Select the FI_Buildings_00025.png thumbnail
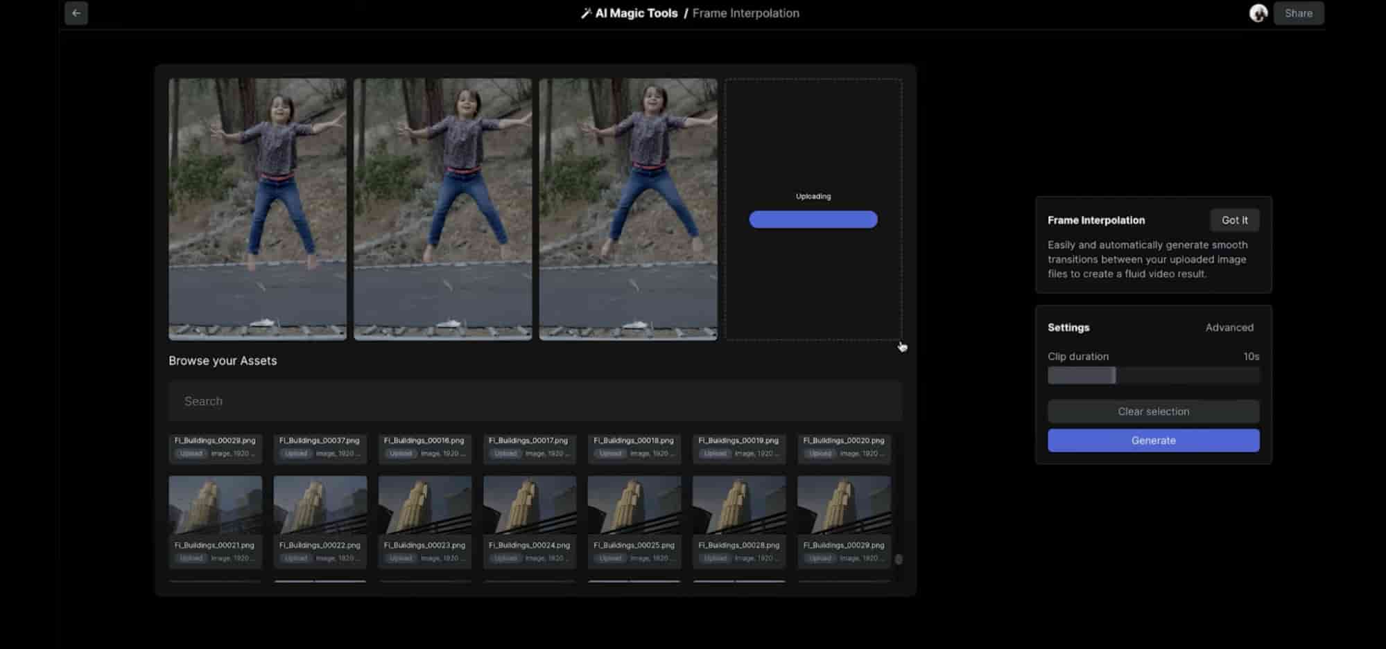The width and height of the screenshot is (1386, 649). (x=634, y=505)
